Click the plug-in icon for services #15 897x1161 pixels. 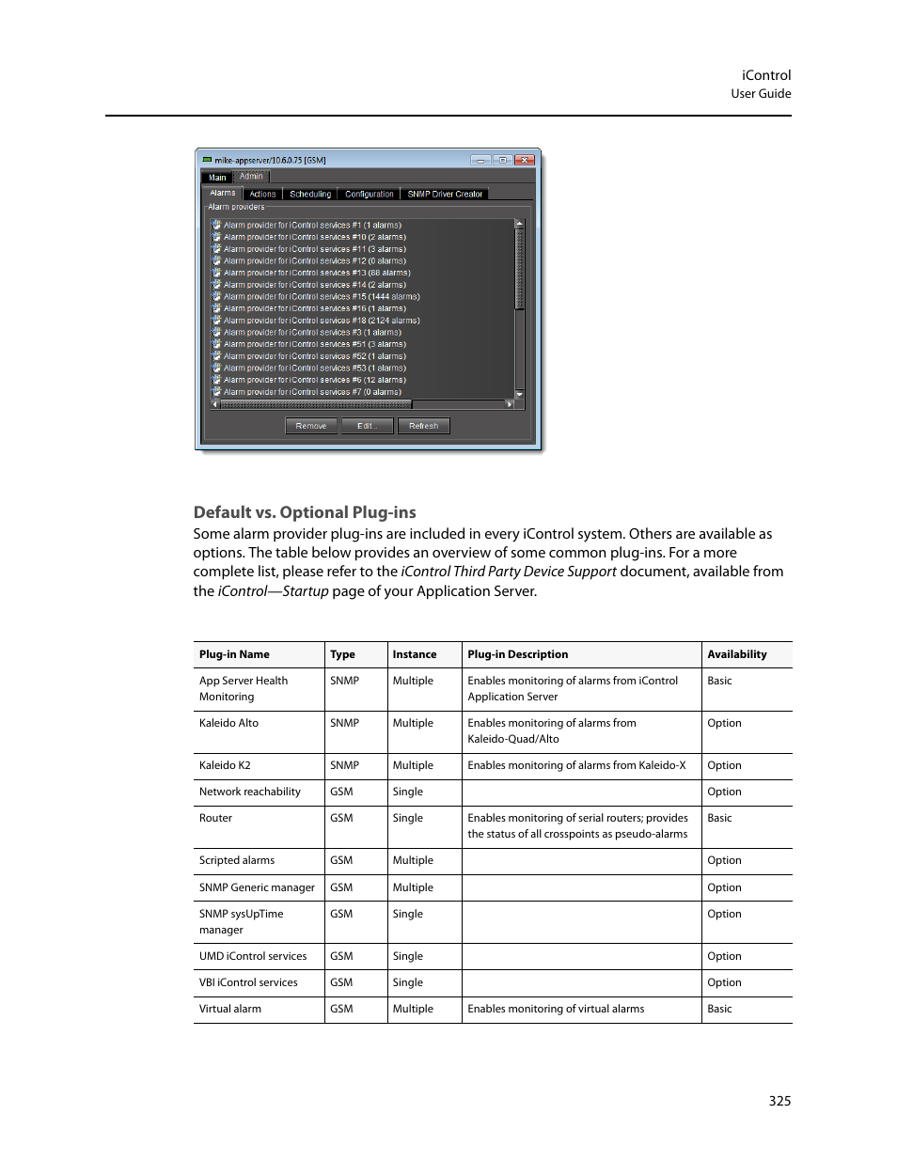pyautogui.click(x=216, y=296)
